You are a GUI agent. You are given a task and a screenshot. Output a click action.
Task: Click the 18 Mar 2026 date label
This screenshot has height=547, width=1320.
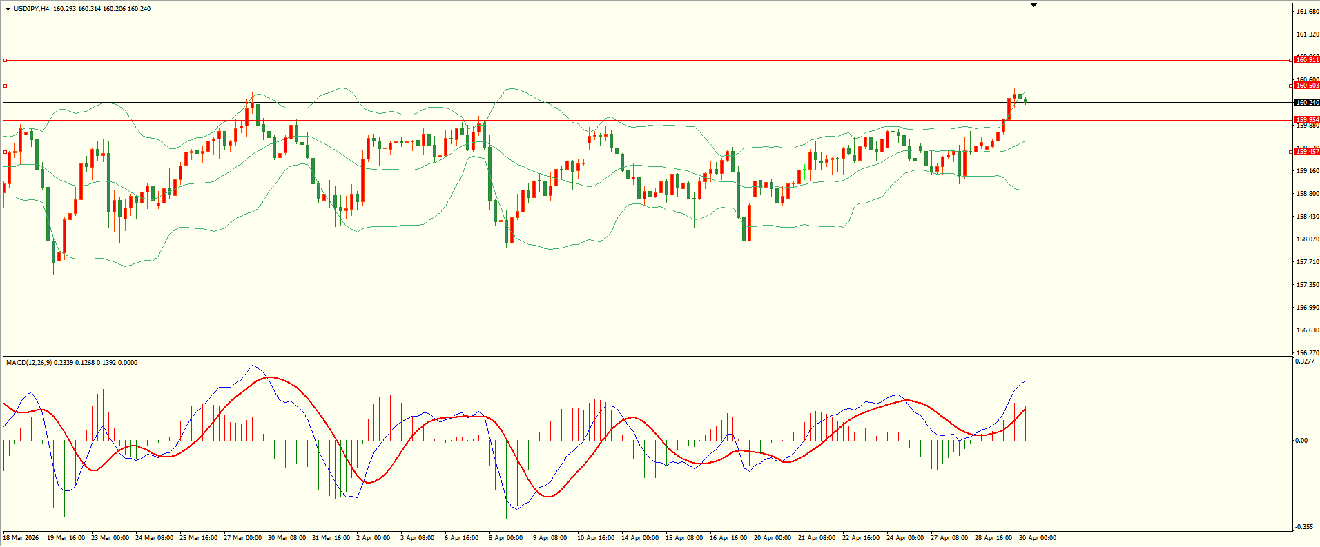[x=21, y=538]
